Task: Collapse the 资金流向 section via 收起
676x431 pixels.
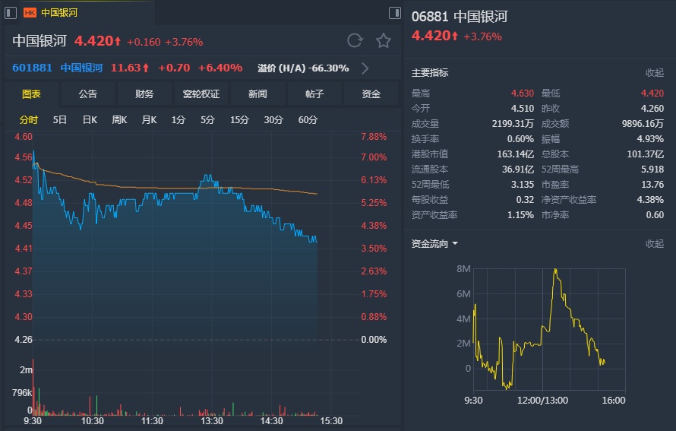Action: [x=655, y=244]
